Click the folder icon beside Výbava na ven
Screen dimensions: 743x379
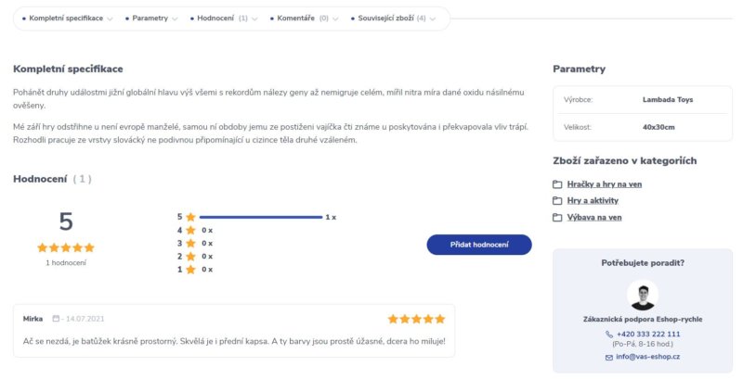click(x=557, y=218)
